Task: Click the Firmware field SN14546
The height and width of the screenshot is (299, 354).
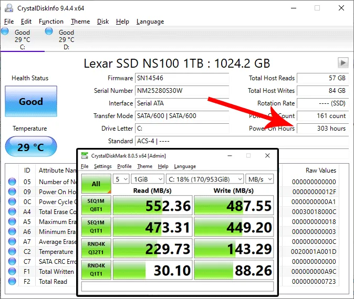Action: [x=182, y=78]
